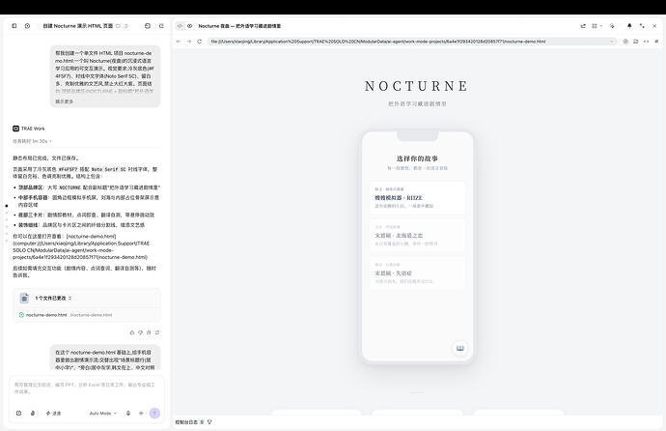The image size is (666, 431).
Task: Copy the assistant response
Action: click(149, 332)
